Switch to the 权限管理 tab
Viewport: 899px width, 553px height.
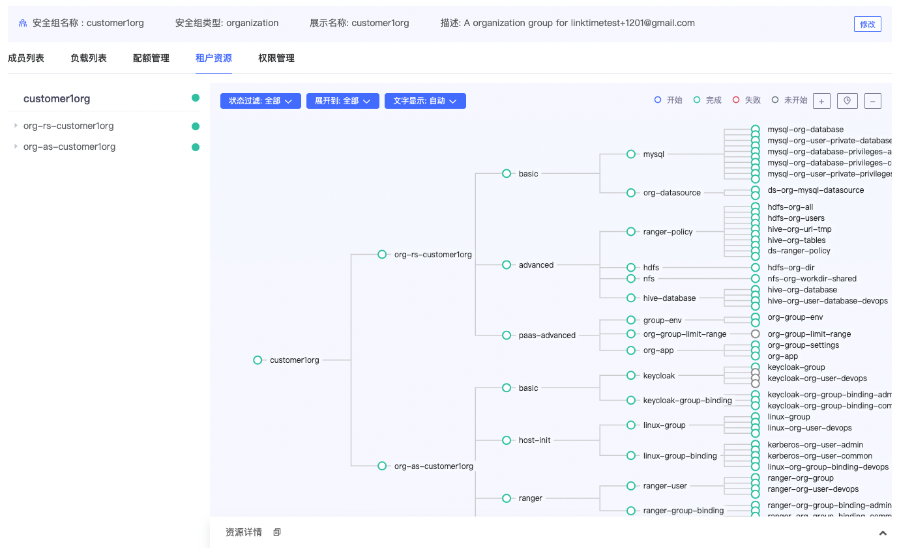pyautogui.click(x=276, y=58)
